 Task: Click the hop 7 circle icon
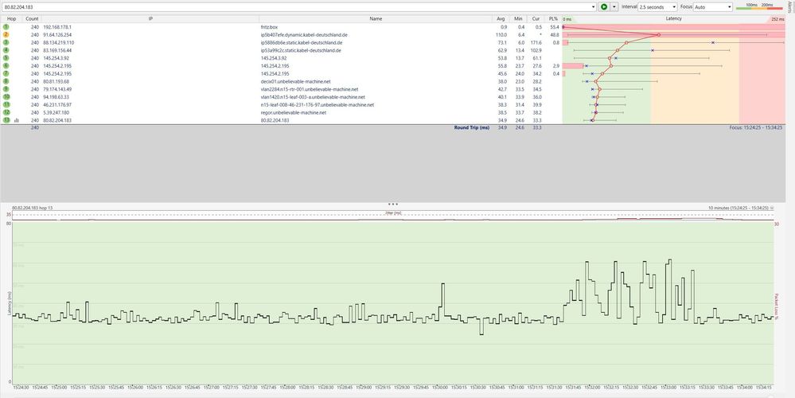6,73
